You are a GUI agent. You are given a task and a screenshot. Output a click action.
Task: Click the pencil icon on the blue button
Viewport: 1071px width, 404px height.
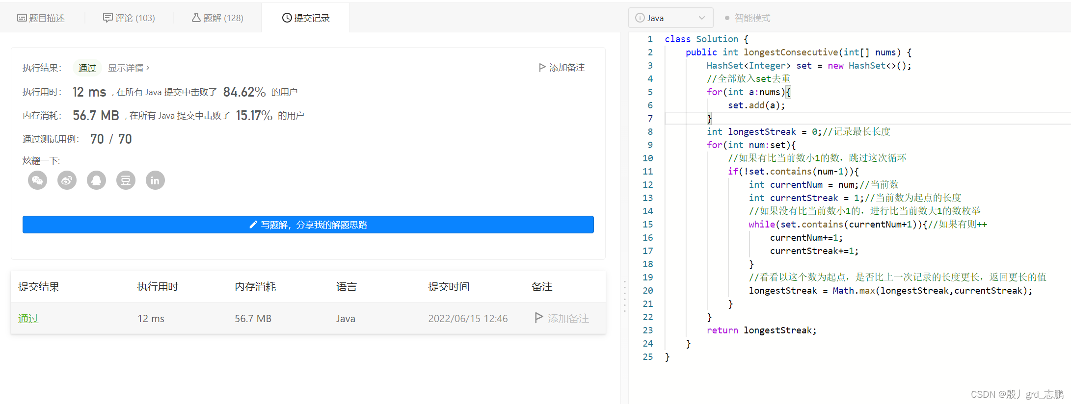point(253,225)
